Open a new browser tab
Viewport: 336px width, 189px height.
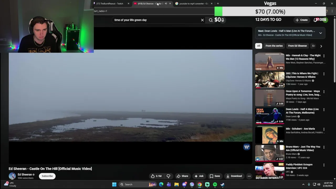click(218, 4)
